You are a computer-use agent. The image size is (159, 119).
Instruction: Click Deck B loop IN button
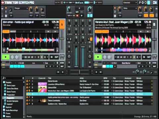pyautogui.click(x=144, y=57)
